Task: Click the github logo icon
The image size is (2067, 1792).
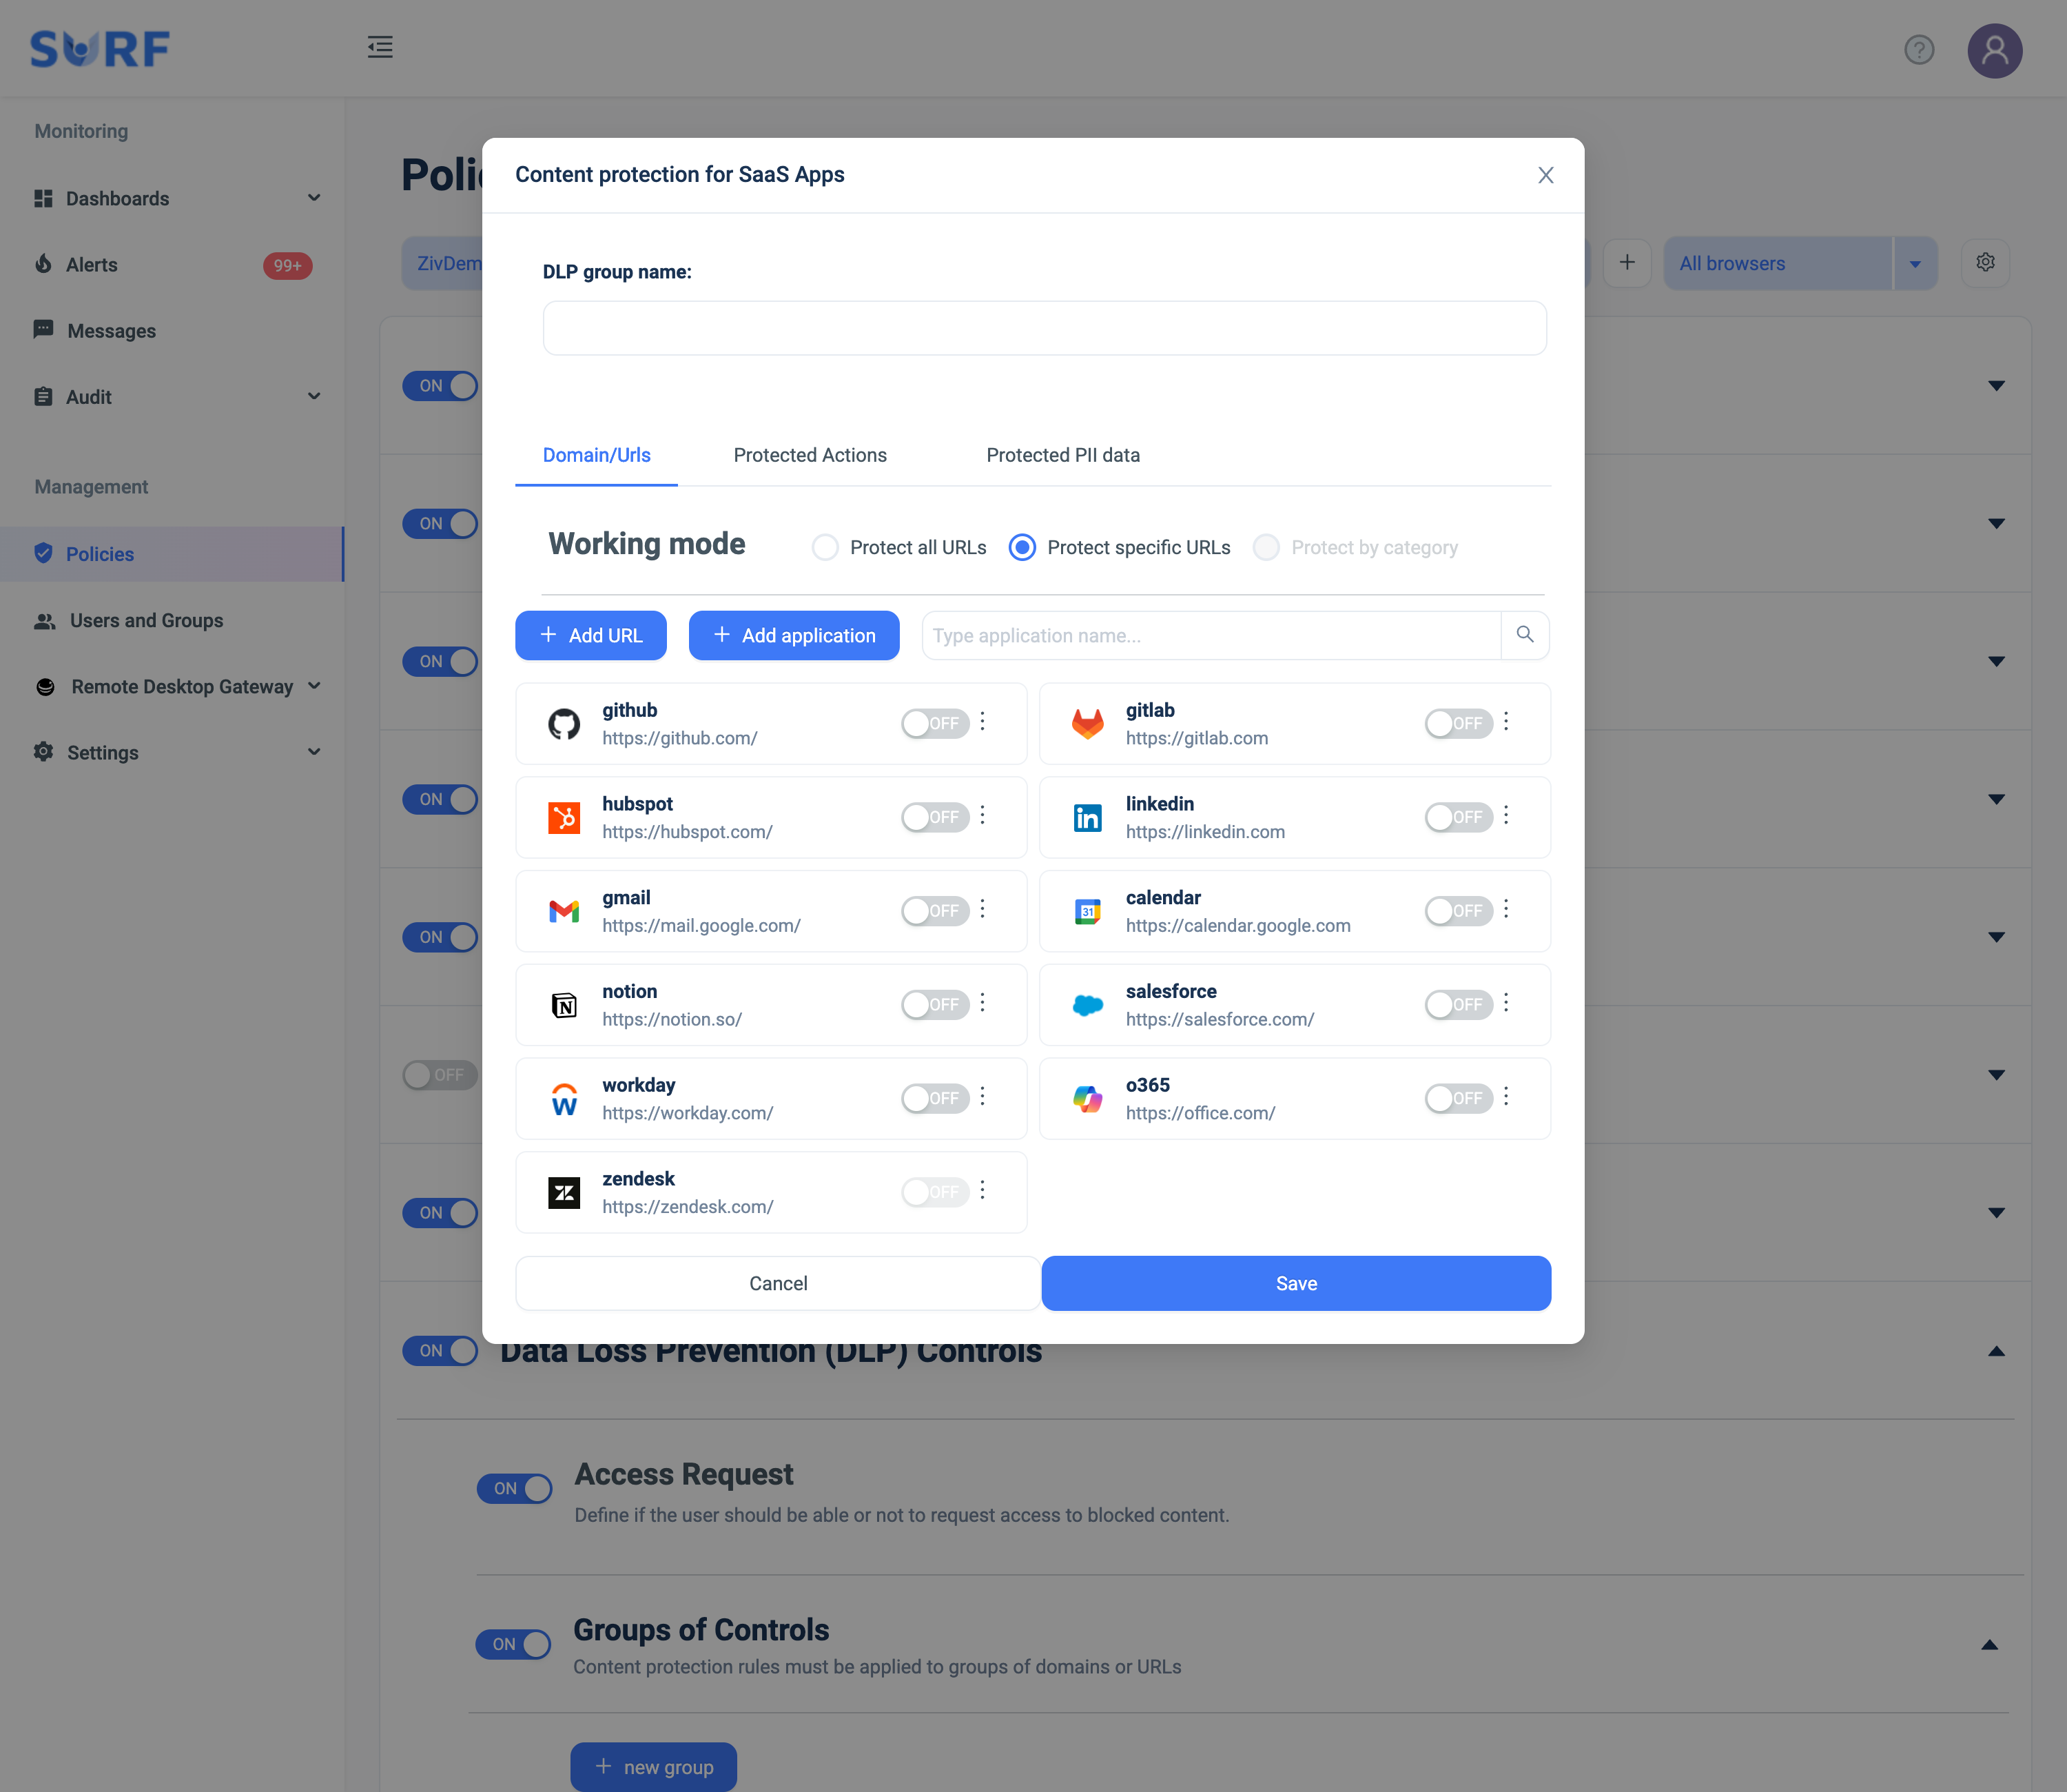Action: click(564, 724)
